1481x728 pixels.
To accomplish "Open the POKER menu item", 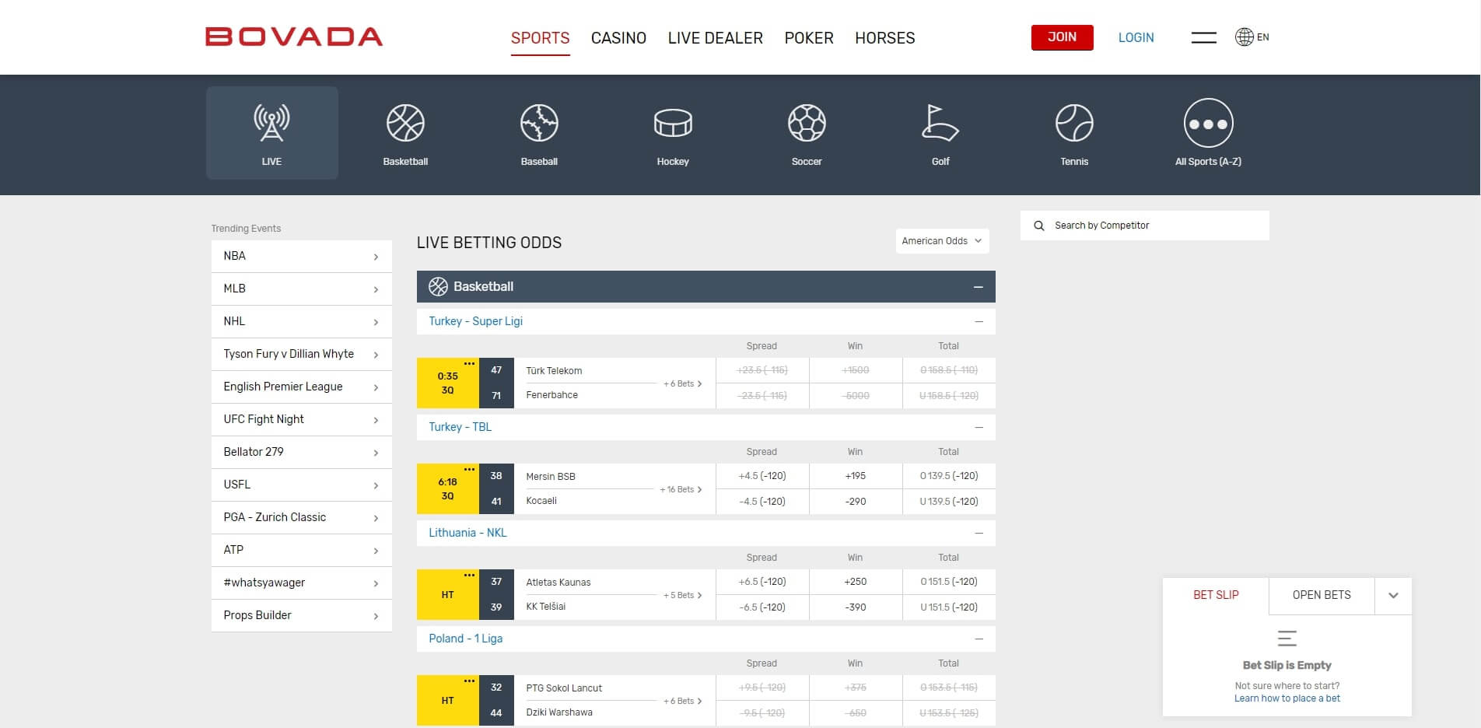I will (x=808, y=37).
